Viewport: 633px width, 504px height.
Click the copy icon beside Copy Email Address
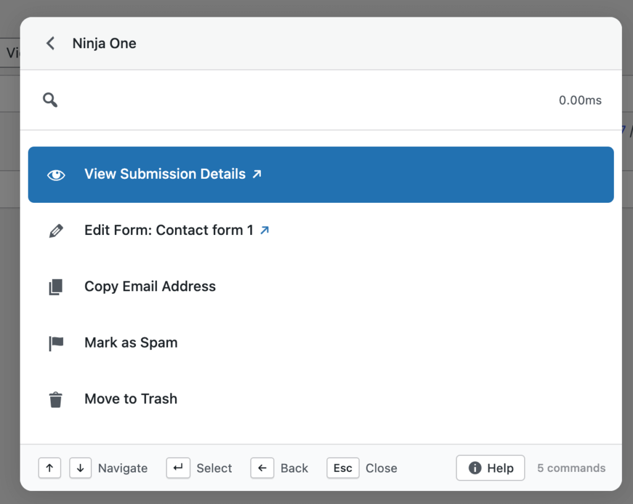[x=56, y=286]
